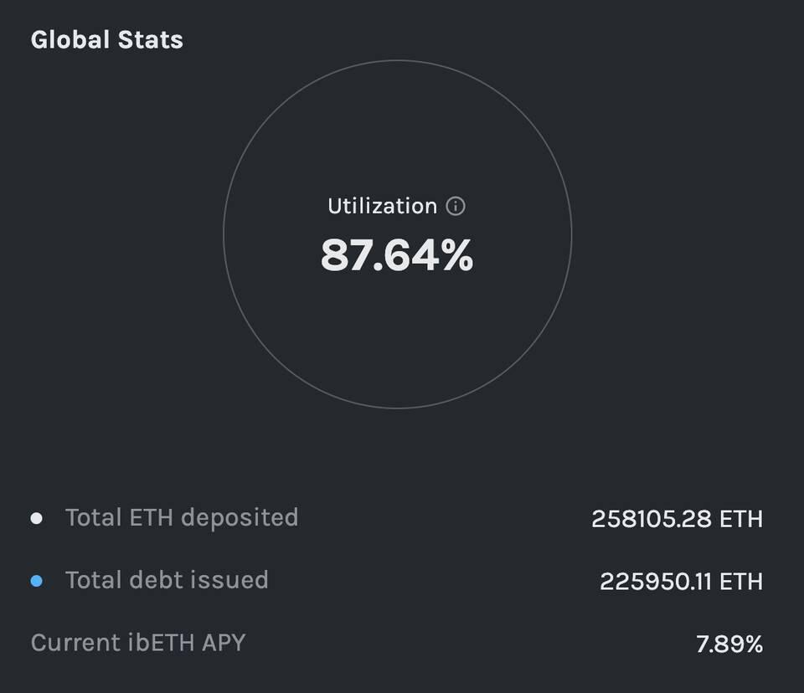This screenshot has height=693, width=804.
Task: Click the 87.64% utilization value
Action: (397, 255)
